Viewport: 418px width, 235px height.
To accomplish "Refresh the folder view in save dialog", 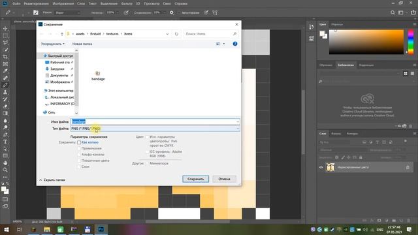I will (176, 34).
